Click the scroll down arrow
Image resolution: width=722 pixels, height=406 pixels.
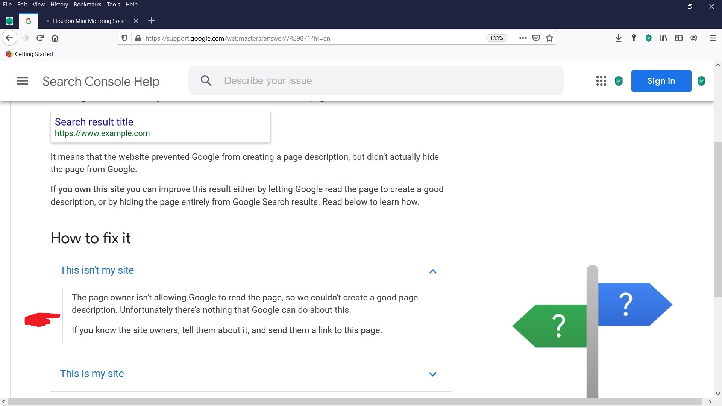pyautogui.click(x=718, y=394)
